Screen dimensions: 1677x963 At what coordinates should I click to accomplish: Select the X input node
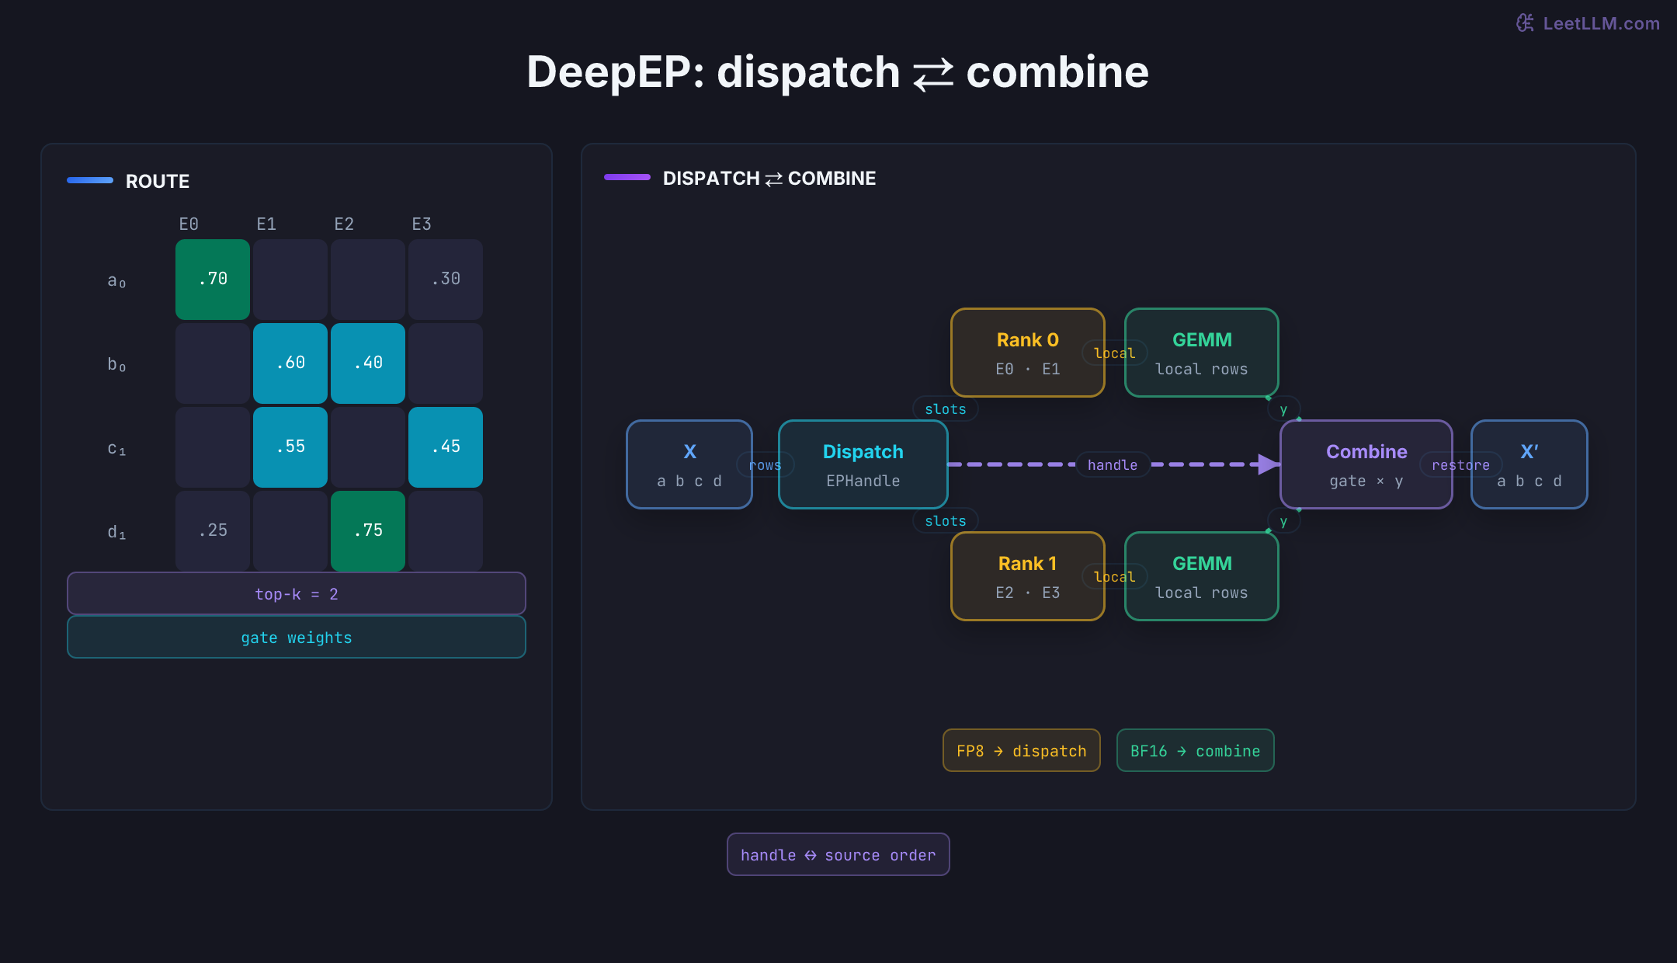(x=689, y=464)
